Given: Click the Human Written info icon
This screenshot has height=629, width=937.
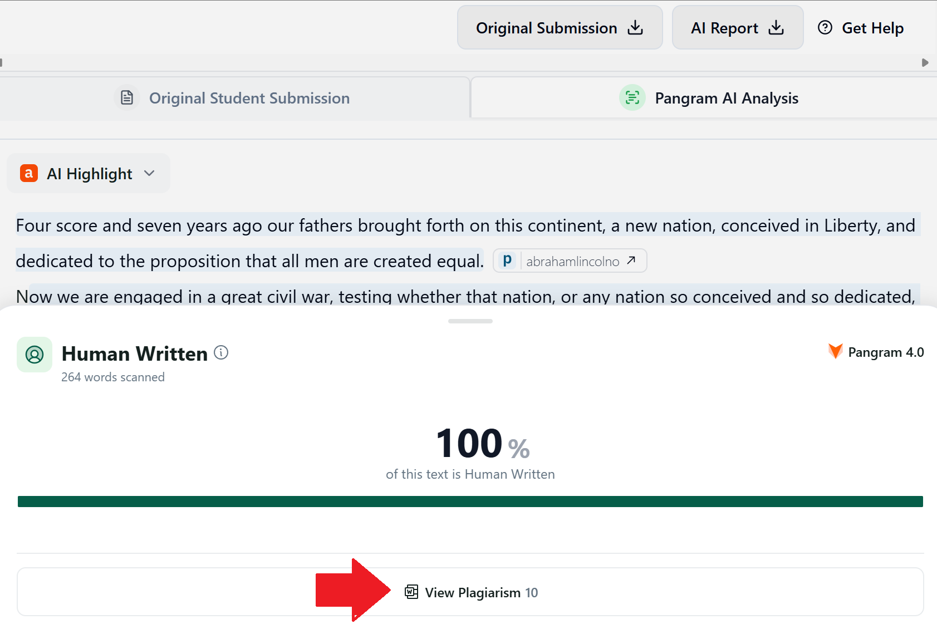Looking at the screenshot, I should click(x=221, y=352).
